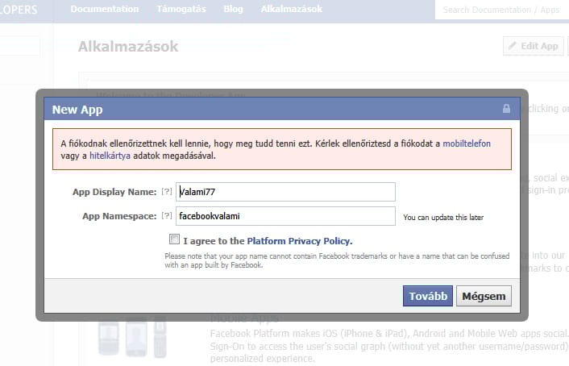The height and width of the screenshot is (366, 569).
Task: Open the mobiltelefon verification link
Action: coord(467,143)
